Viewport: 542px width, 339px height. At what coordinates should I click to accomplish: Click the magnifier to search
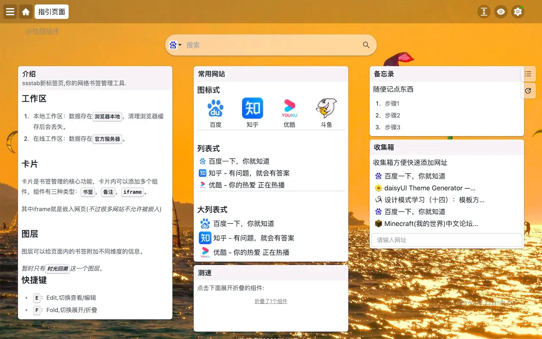[365, 44]
